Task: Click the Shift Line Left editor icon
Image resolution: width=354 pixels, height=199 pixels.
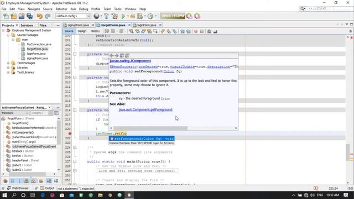Action: (x=182, y=32)
